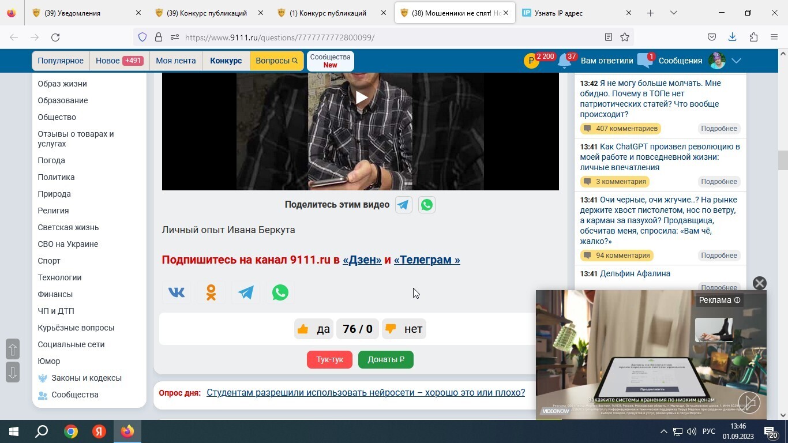Select 'Технологии' category in sidebar
Image resolution: width=788 pixels, height=443 pixels.
pos(59,277)
